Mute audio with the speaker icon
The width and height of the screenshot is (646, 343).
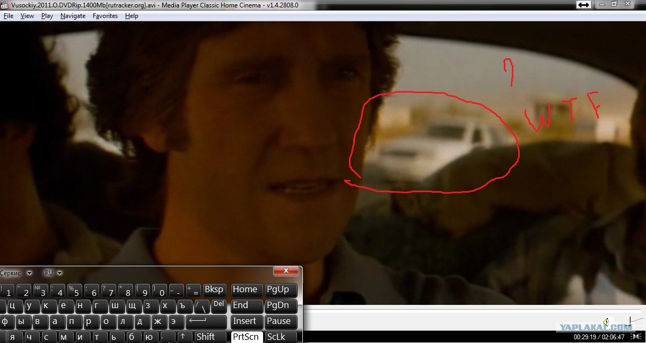point(606,322)
